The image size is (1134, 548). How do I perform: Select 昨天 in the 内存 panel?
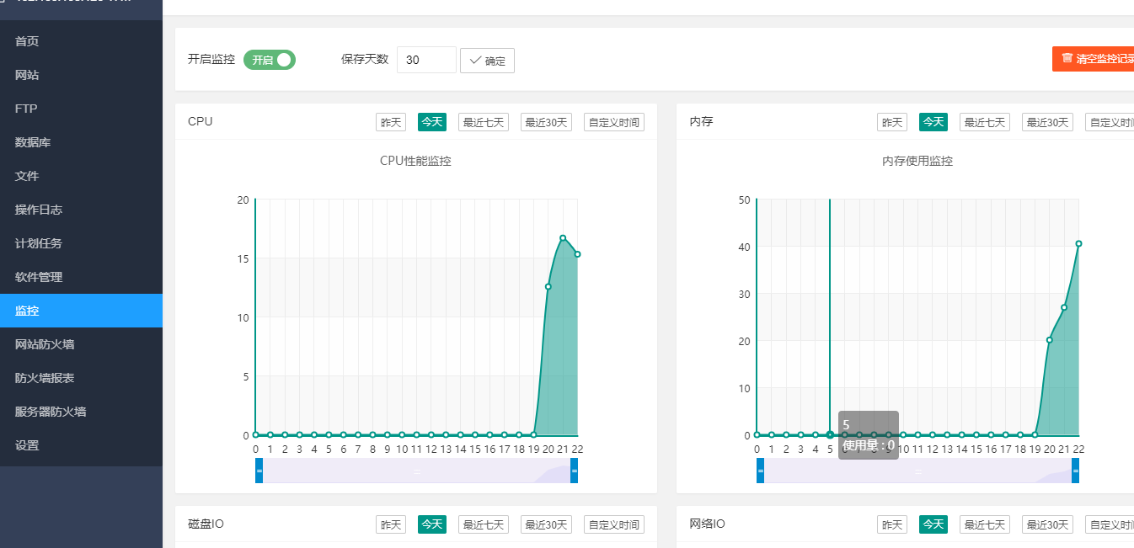pyautogui.click(x=892, y=122)
